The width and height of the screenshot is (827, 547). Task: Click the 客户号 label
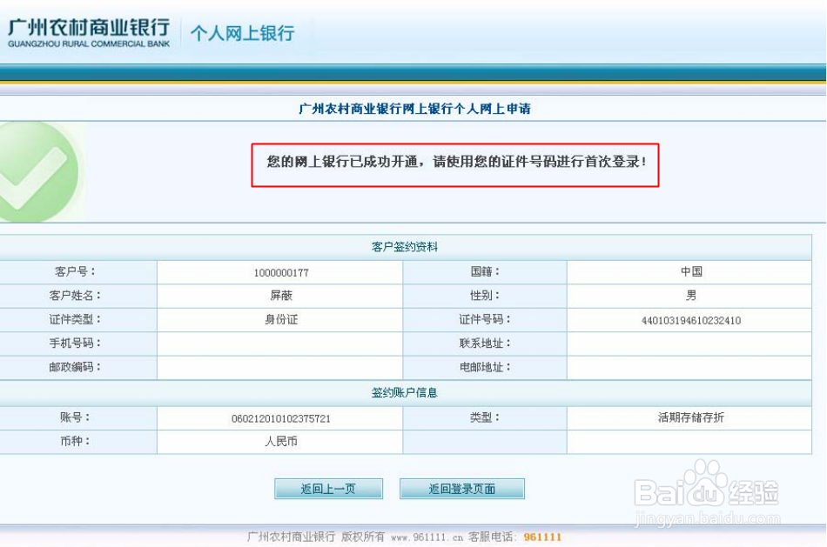[x=75, y=271]
